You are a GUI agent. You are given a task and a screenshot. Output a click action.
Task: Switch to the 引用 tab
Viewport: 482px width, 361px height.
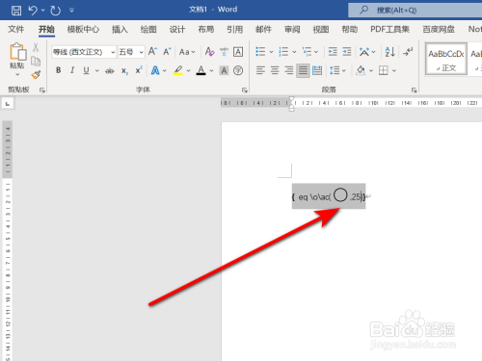pyautogui.click(x=235, y=29)
